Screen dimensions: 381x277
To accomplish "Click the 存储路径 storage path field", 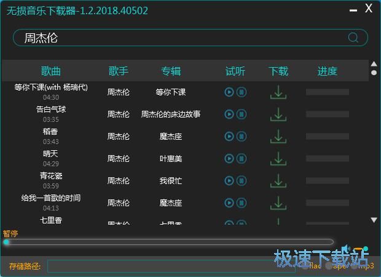I will pyautogui.click(x=171, y=266).
